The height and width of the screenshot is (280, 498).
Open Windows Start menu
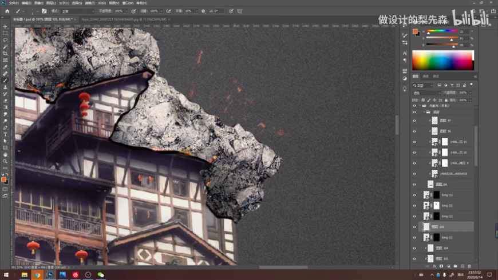click(x=6, y=275)
